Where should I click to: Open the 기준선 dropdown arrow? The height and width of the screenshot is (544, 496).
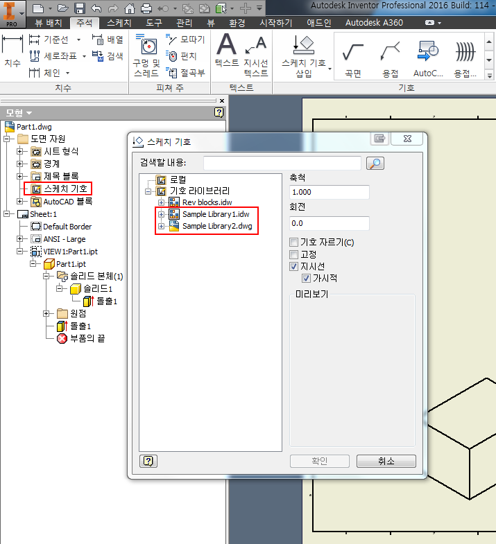(x=79, y=40)
